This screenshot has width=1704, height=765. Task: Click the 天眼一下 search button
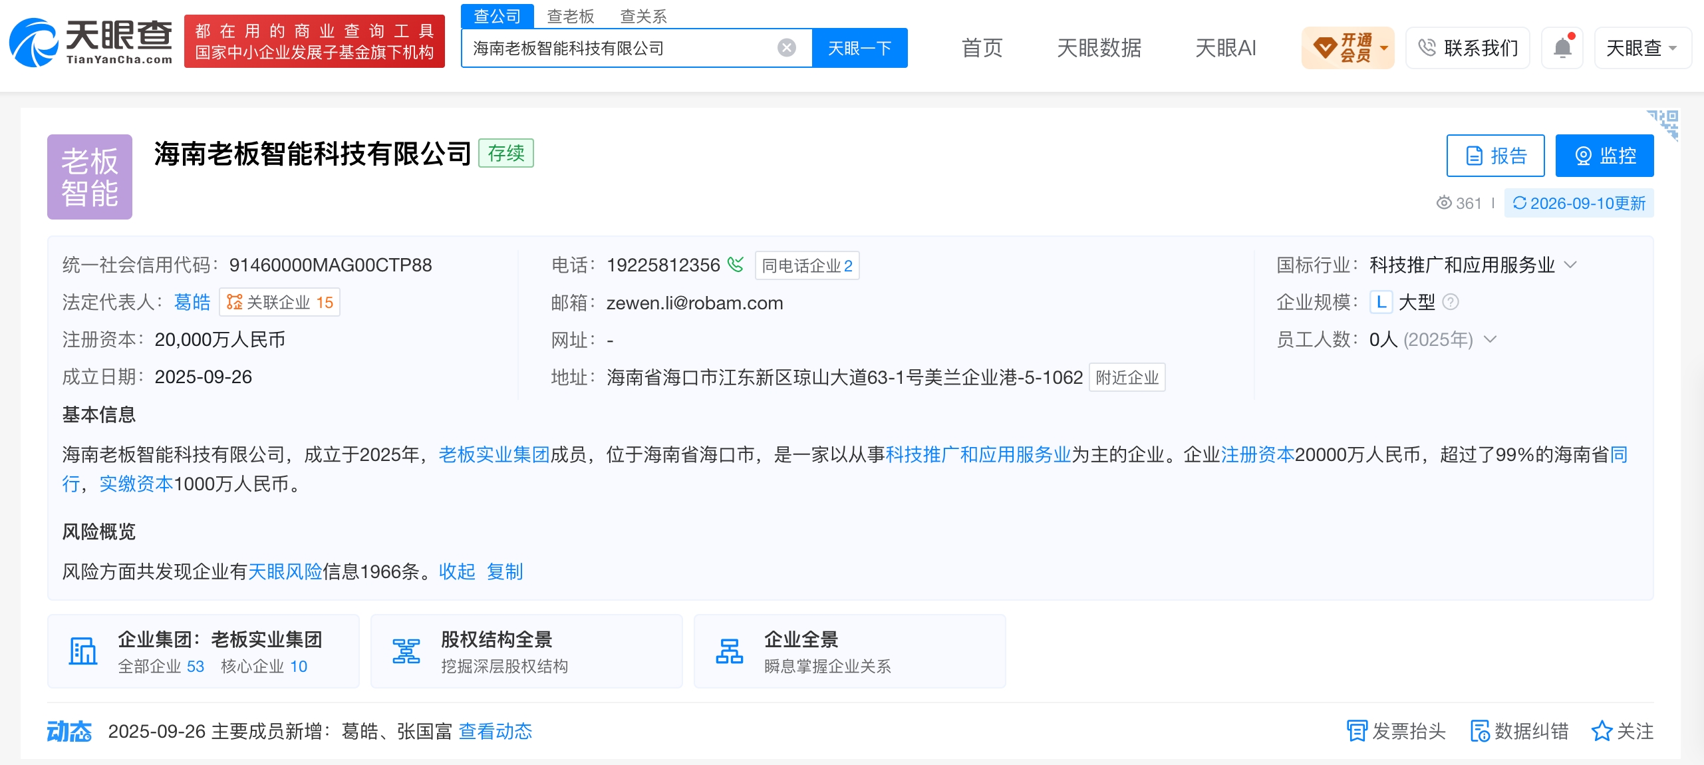859,48
